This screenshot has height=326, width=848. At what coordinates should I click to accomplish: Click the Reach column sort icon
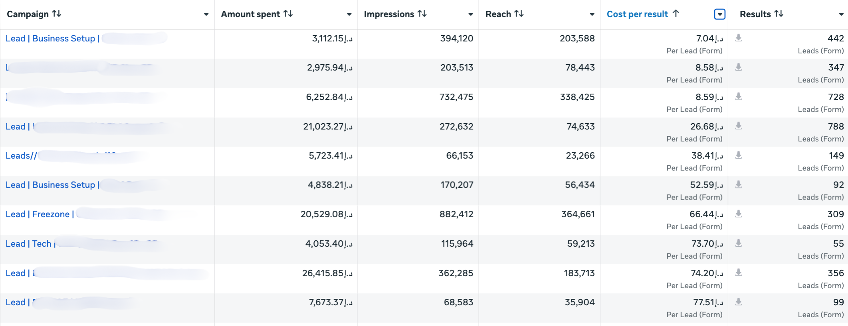[519, 14]
